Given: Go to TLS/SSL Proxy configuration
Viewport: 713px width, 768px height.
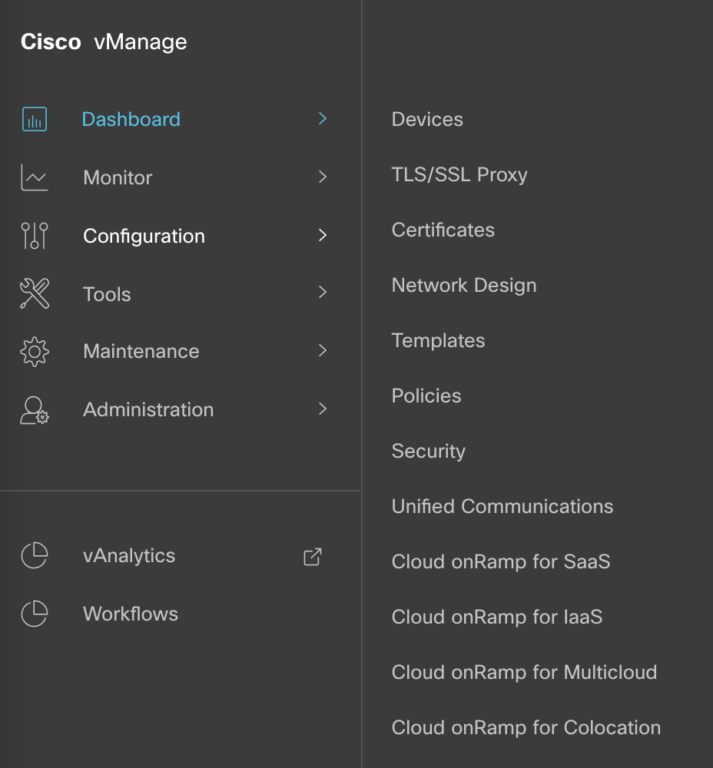Looking at the screenshot, I should click(x=459, y=175).
